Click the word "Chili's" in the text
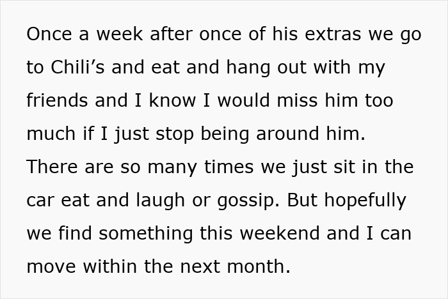The width and height of the screenshot is (448, 299). [77, 66]
